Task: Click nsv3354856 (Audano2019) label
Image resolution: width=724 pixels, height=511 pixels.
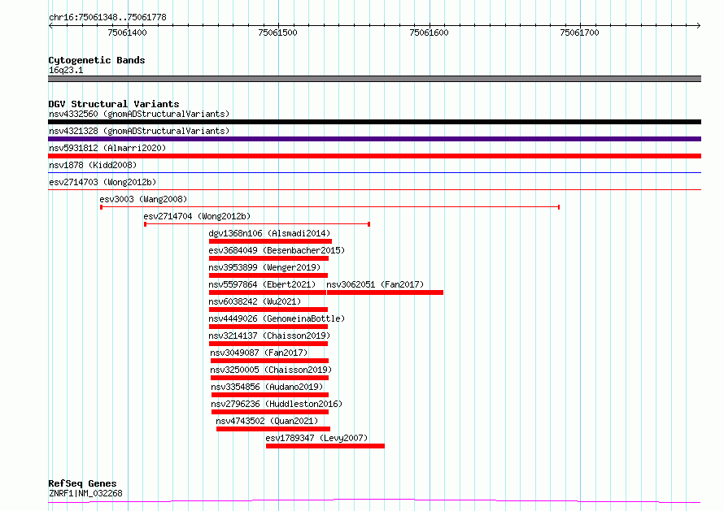Action: 267,387
